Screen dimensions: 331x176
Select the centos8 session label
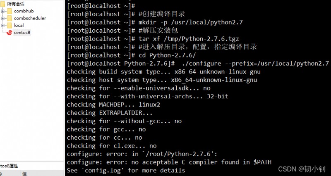(x=22, y=33)
